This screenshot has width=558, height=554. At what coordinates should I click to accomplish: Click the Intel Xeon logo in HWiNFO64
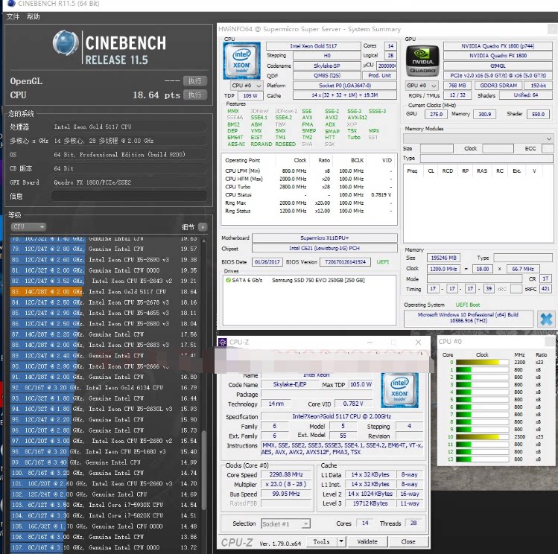coord(241,60)
